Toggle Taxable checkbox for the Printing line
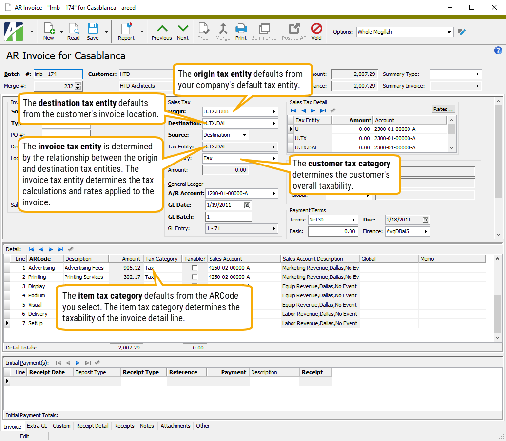Viewport: 506px width, 441px height. [x=195, y=277]
